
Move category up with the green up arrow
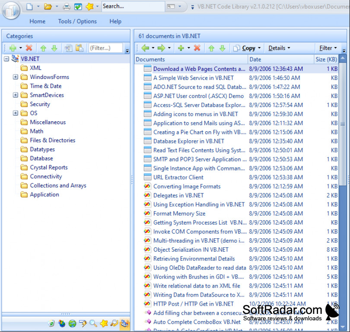tap(43, 48)
